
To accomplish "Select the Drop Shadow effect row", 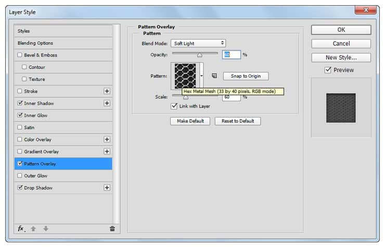I will coord(63,188).
